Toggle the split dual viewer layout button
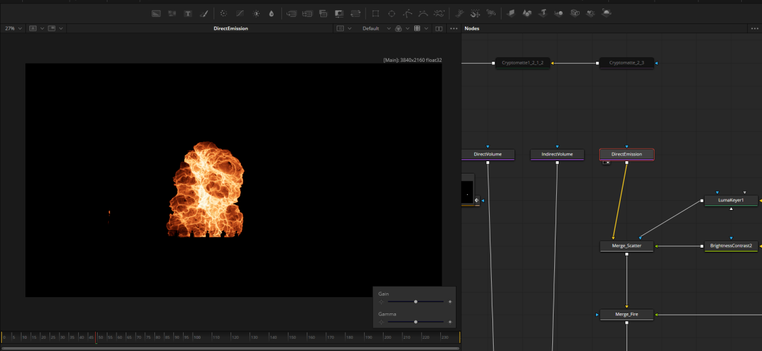This screenshot has height=351, width=762. point(439,29)
